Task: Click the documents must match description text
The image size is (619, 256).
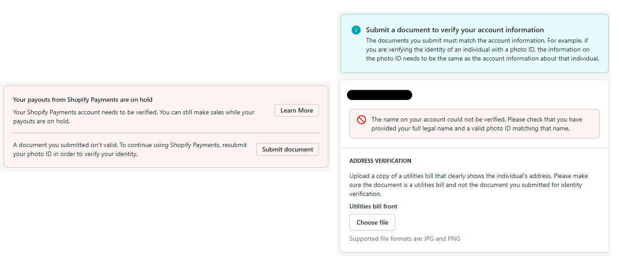Action: pos(482,49)
